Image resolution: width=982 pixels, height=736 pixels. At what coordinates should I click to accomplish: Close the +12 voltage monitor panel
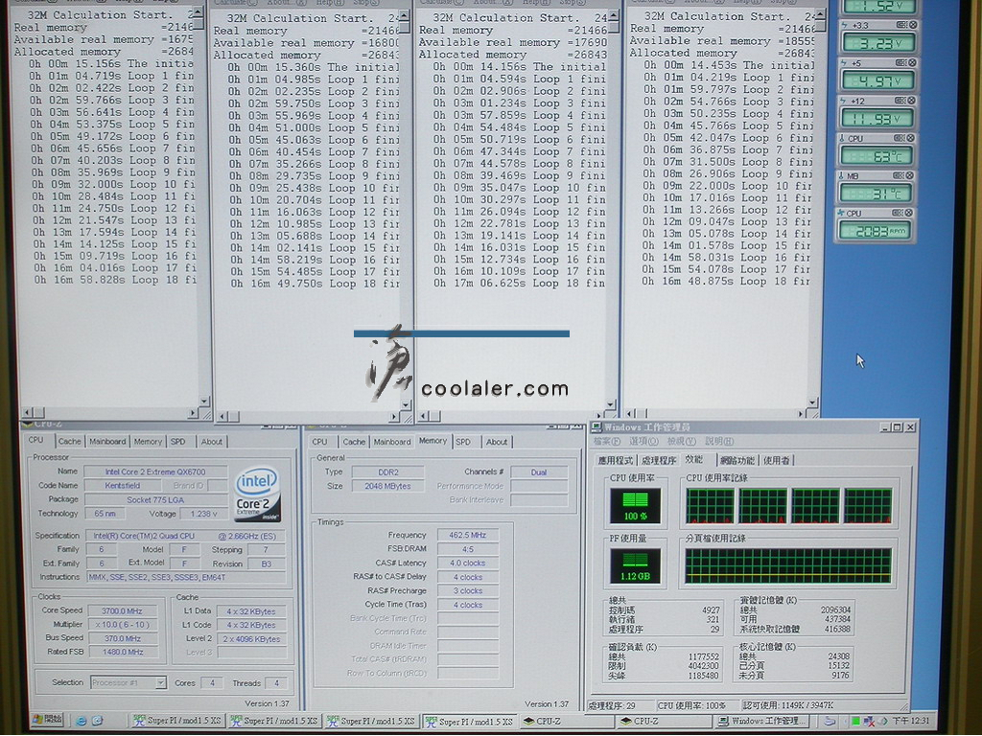[911, 100]
